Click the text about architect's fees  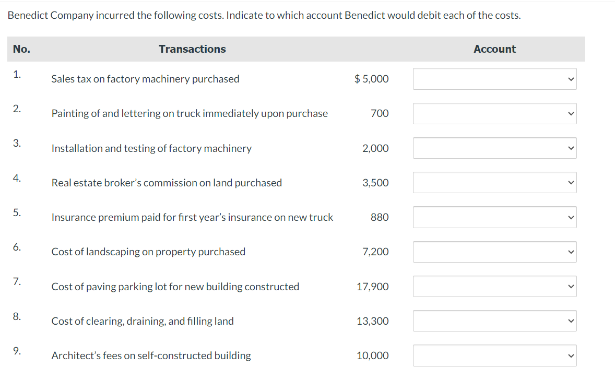(151, 356)
